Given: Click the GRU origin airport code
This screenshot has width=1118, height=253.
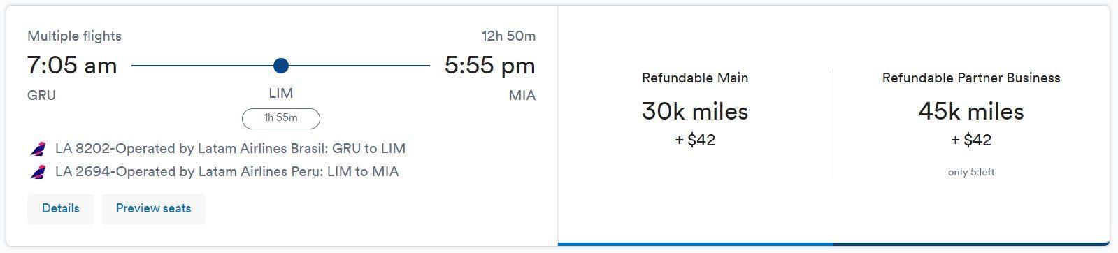Looking at the screenshot, I should tap(41, 96).
